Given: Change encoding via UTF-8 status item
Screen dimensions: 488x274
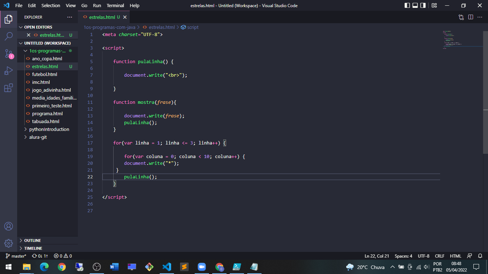Looking at the screenshot, I should coord(424,256).
